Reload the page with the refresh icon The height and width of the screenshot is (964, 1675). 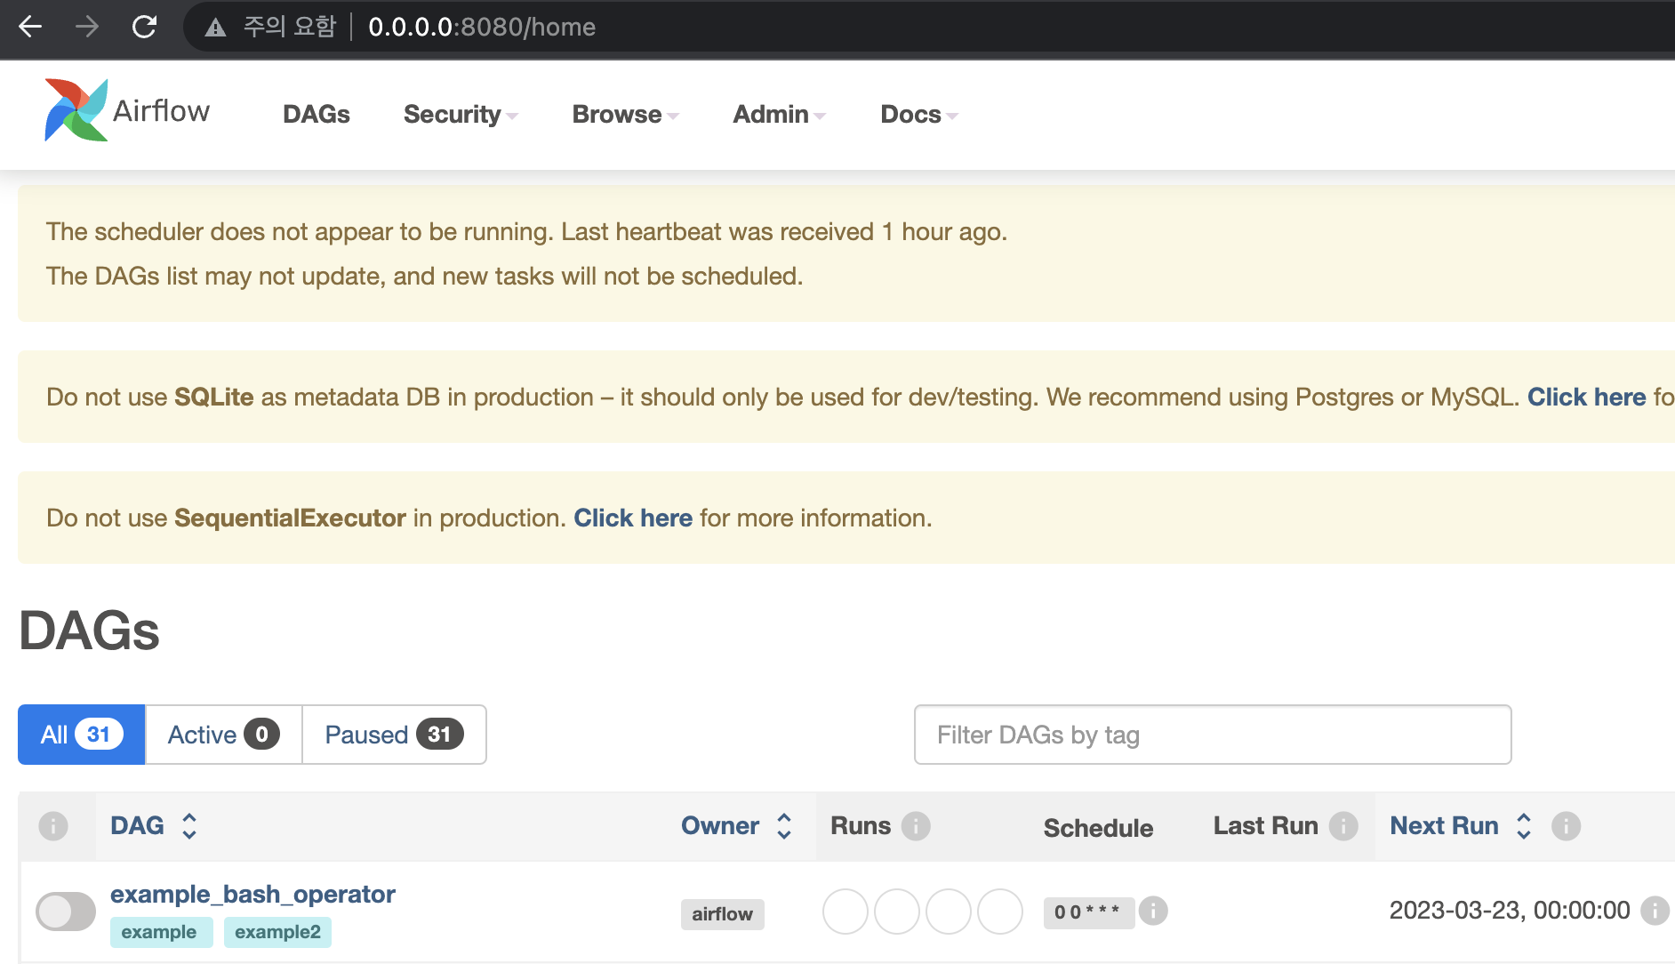tap(144, 27)
